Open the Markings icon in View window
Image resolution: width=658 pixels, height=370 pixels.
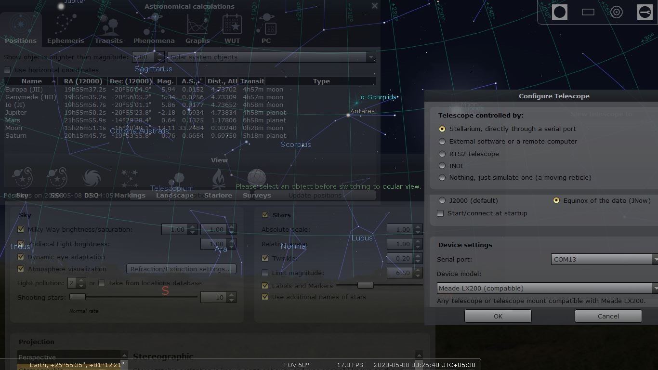130,178
